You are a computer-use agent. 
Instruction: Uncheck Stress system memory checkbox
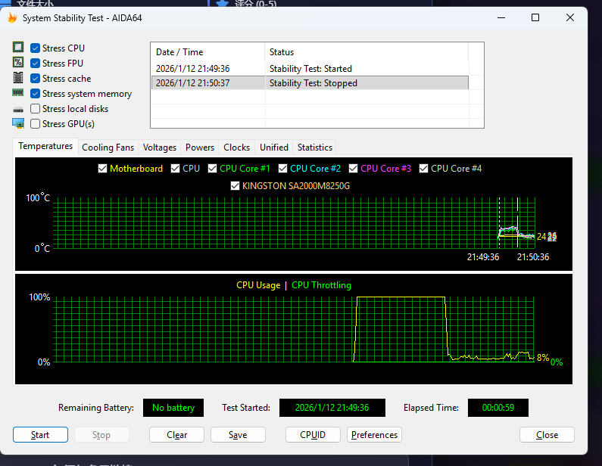(35, 93)
